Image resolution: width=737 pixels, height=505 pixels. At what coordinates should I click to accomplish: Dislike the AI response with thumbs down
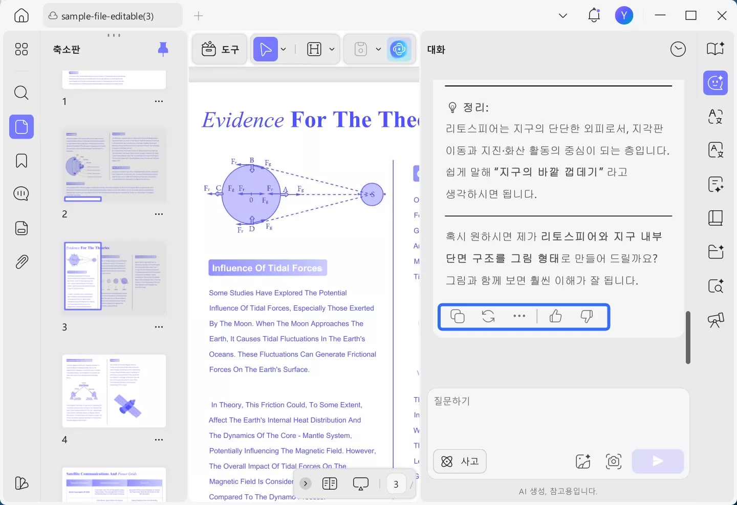pyautogui.click(x=587, y=317)
